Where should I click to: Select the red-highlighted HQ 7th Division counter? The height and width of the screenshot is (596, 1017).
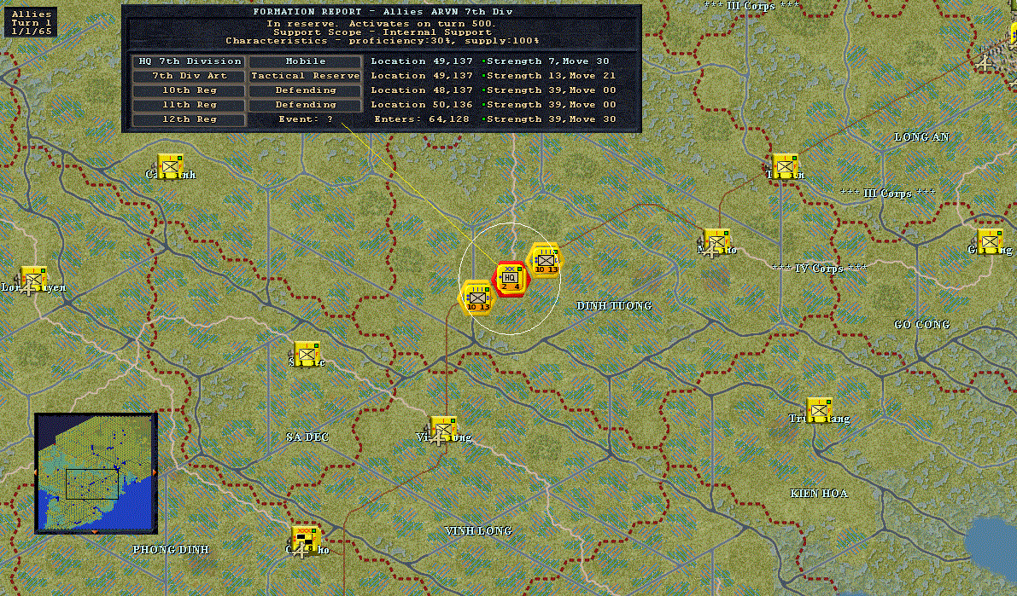[511, 279]
